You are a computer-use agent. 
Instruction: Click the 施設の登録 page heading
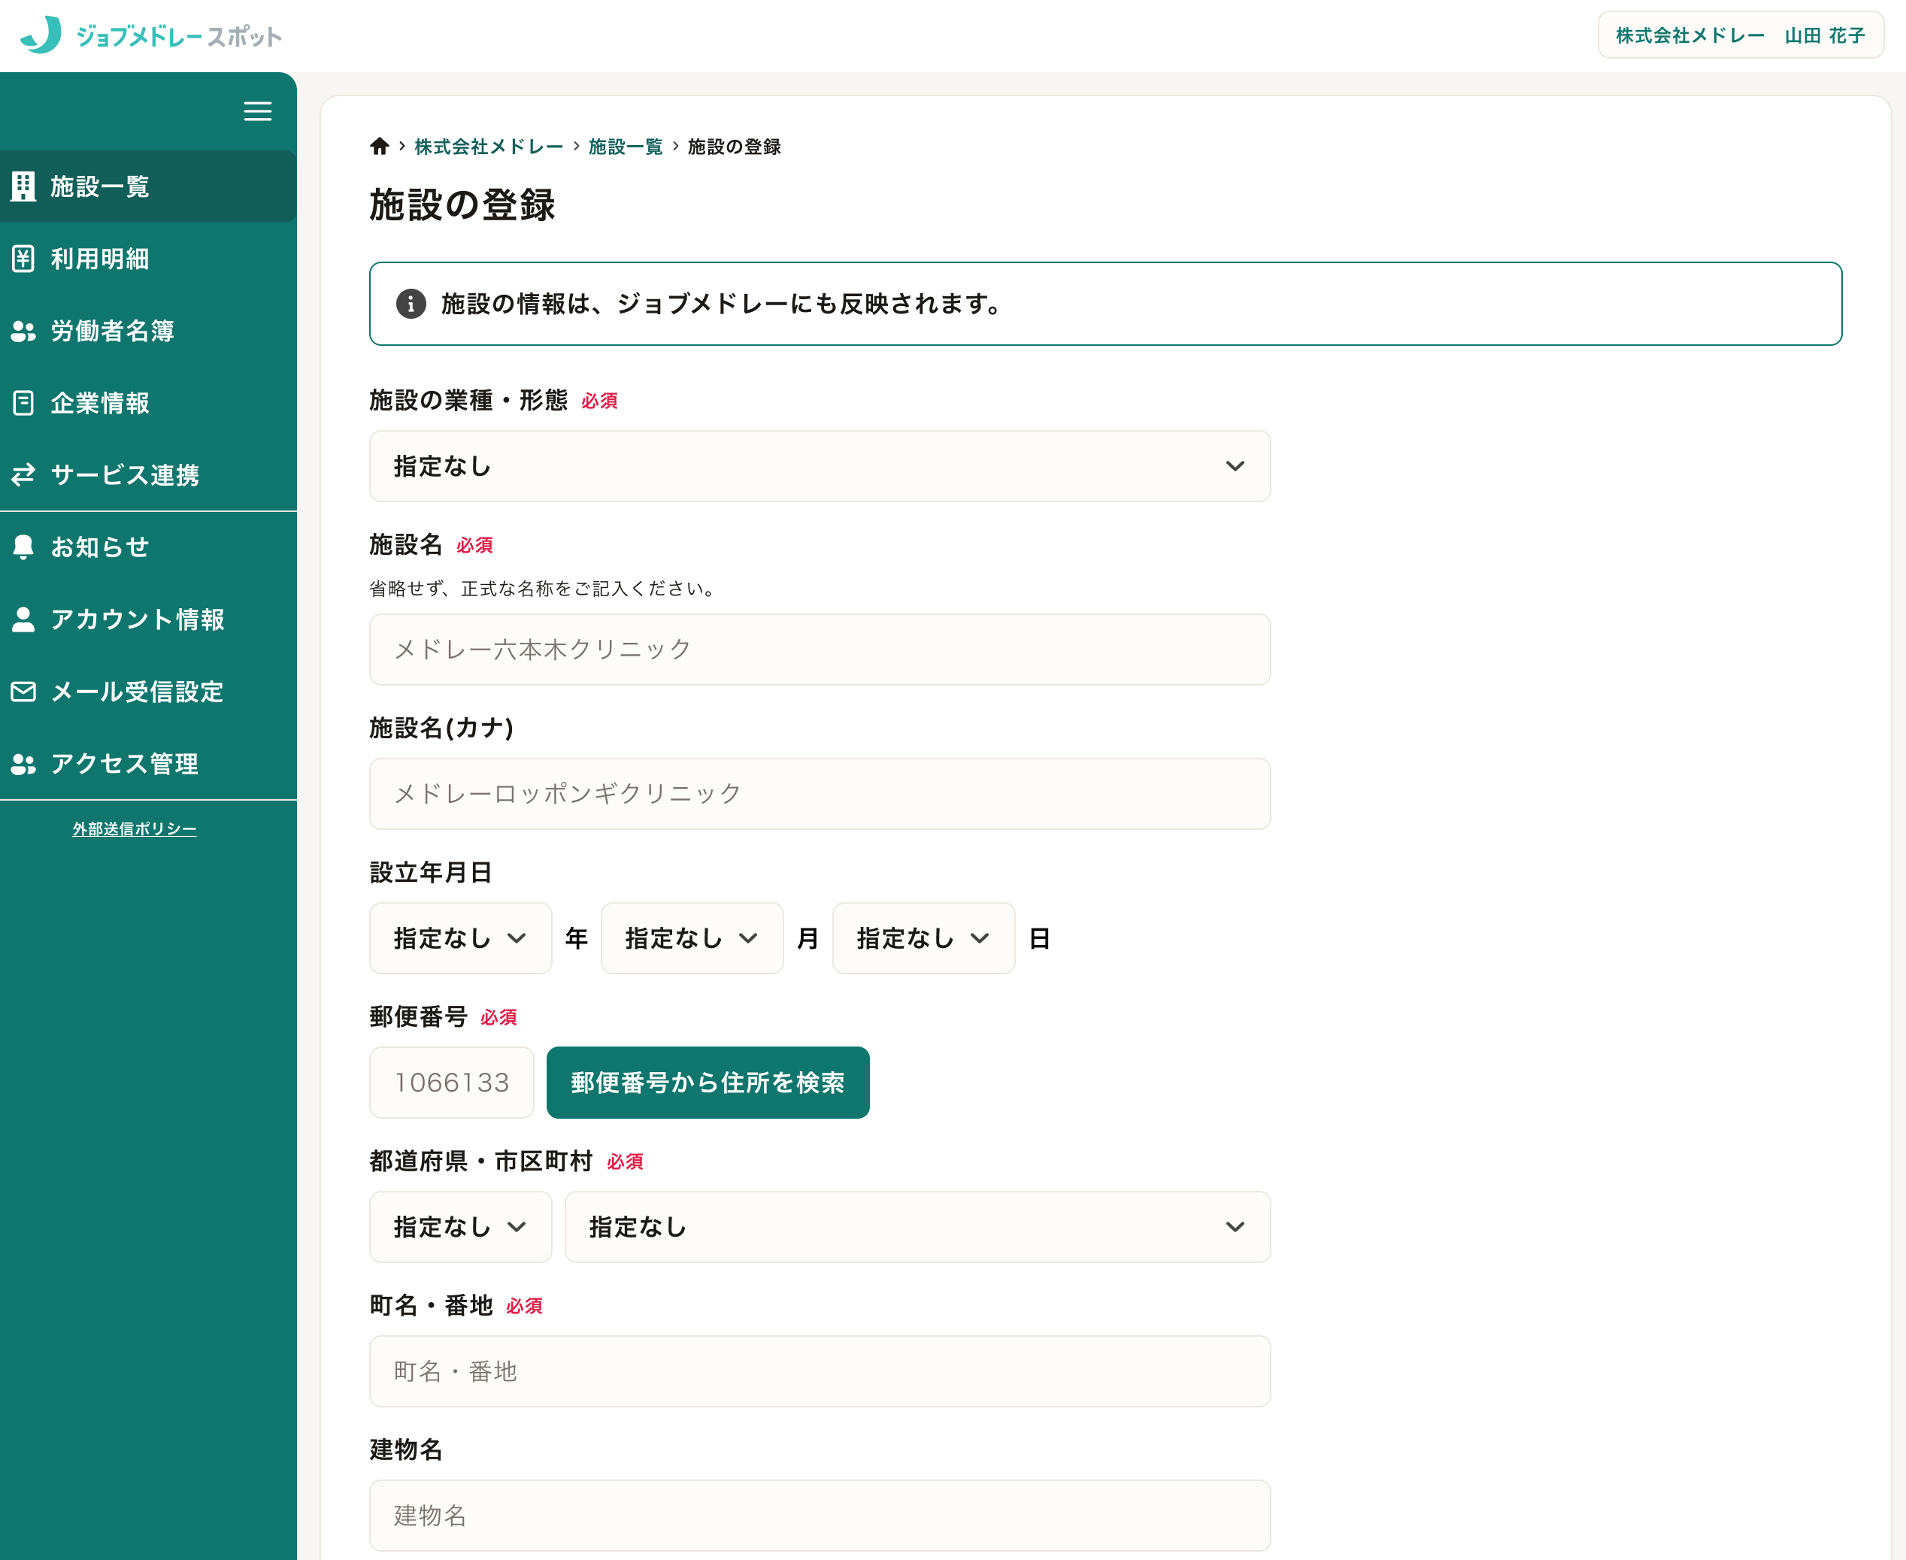pos(462,205)
